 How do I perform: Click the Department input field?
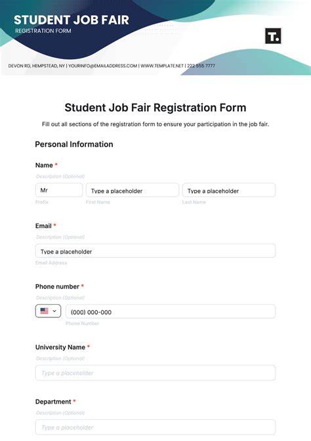155,427
